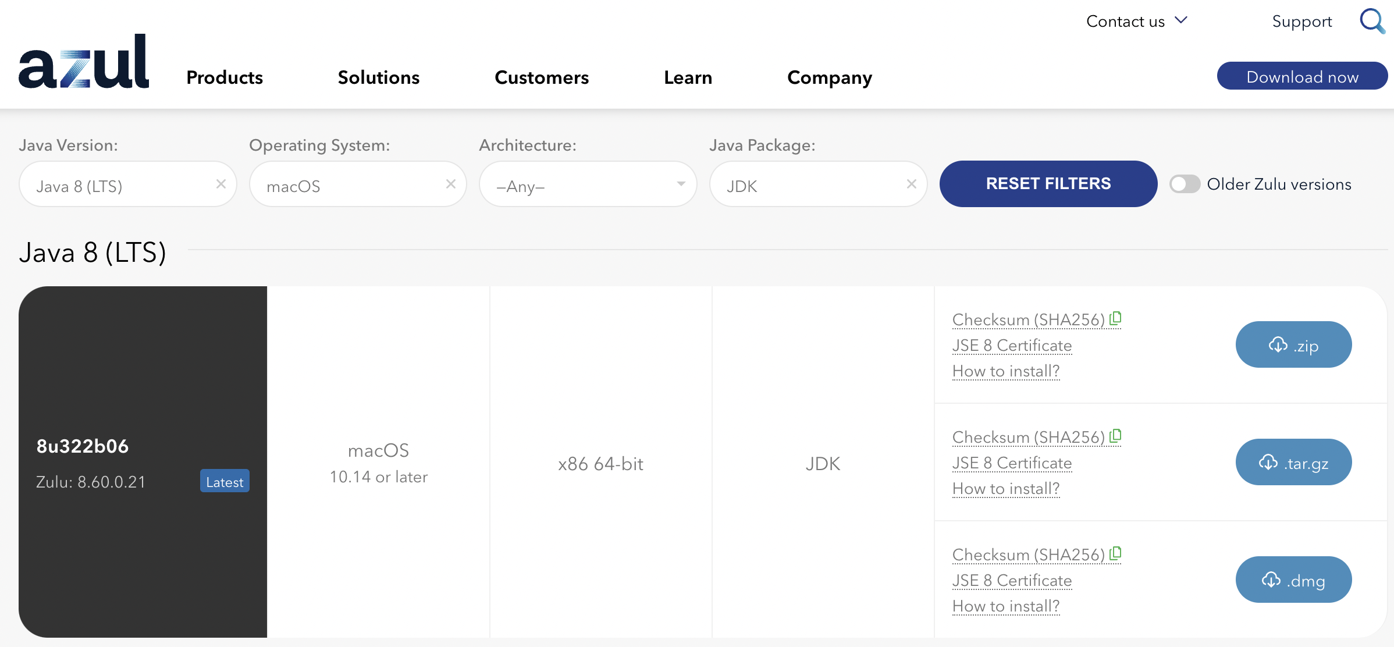Remove the JDK package filter
The height and width of the screenshot is (647, 1394).
(x=912, y=184)
